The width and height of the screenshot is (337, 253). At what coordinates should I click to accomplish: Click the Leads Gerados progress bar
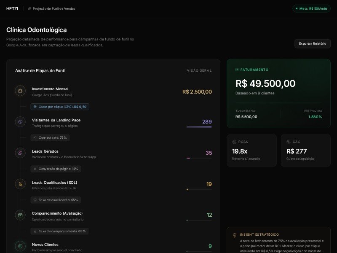199,158
